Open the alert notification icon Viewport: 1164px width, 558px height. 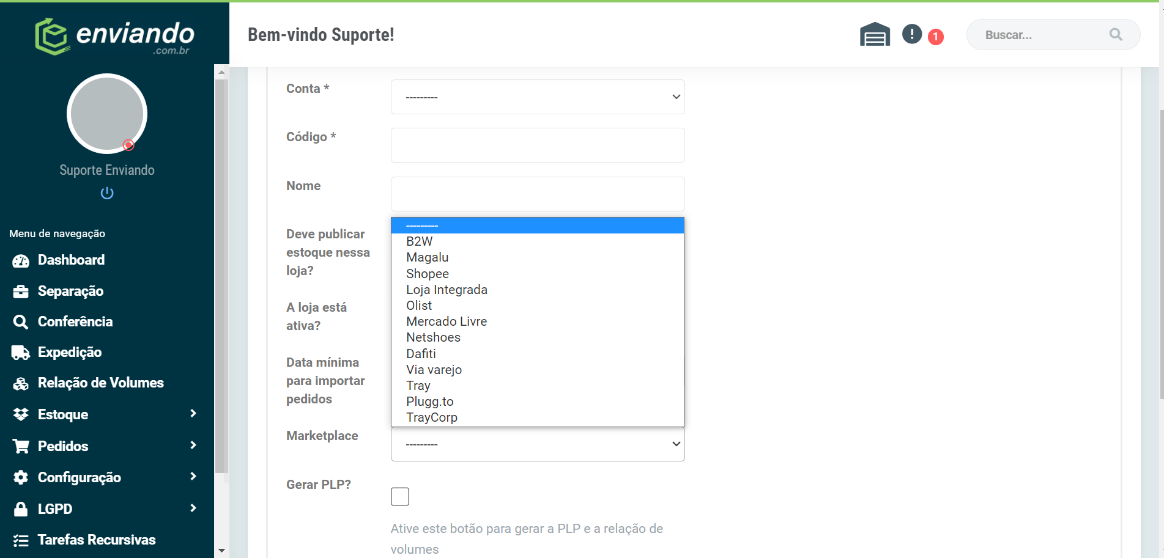pos(912,34)
